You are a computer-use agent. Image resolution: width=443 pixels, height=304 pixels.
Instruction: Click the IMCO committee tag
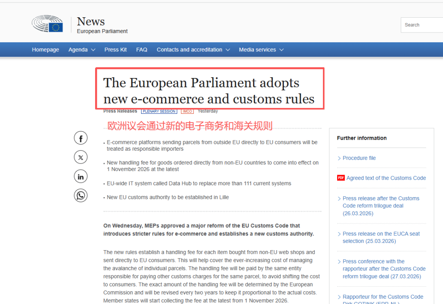(x=187, y=111)
